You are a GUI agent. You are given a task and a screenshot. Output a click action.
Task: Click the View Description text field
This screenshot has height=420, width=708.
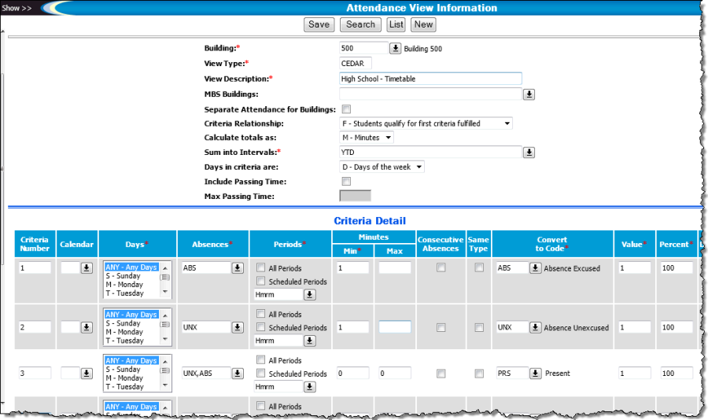click(430, 79)
